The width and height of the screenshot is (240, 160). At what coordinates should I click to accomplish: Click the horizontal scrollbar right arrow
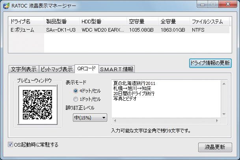tap(217, 121)
